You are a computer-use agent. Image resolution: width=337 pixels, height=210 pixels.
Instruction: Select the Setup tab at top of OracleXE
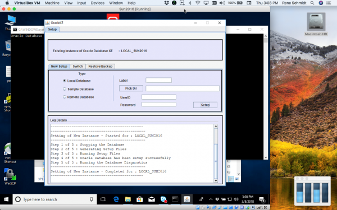point(52,29)
